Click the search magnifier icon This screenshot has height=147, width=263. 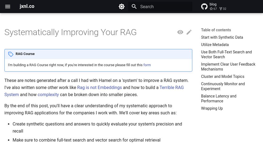coord(134,7)
